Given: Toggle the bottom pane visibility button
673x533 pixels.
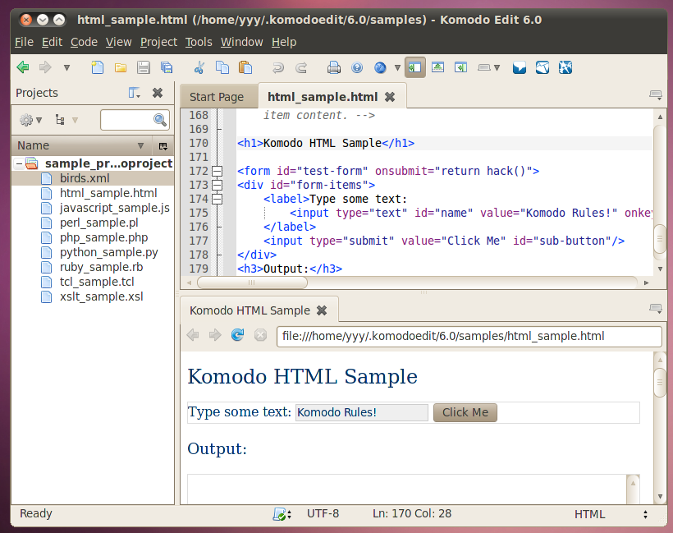Looking at the screenshot, I should point(437,67).
